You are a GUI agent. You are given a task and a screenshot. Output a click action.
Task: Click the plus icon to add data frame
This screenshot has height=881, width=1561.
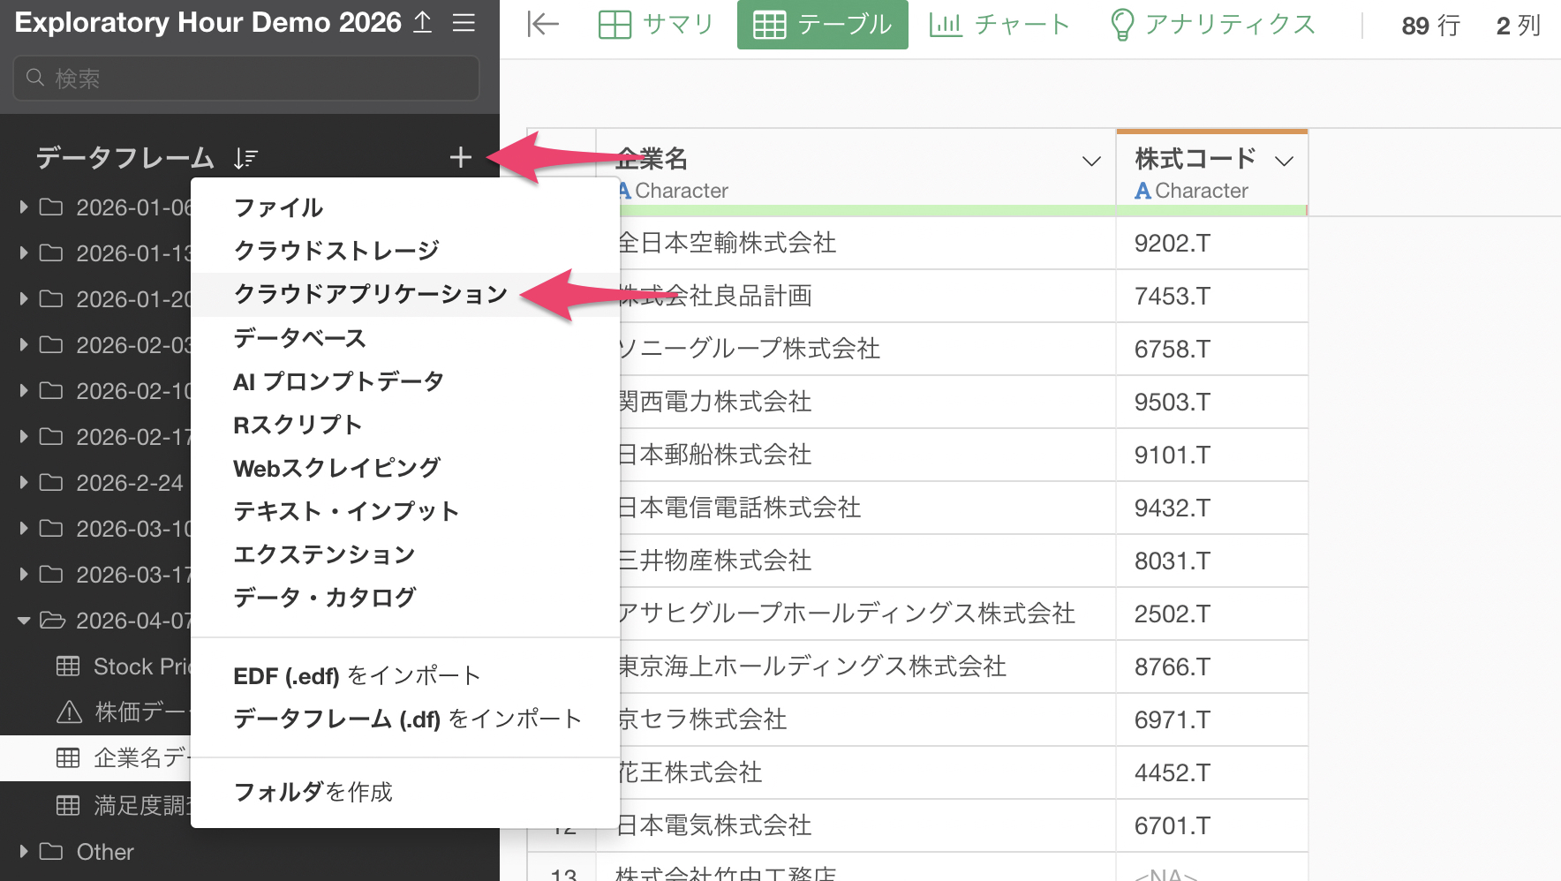point(460,158)
